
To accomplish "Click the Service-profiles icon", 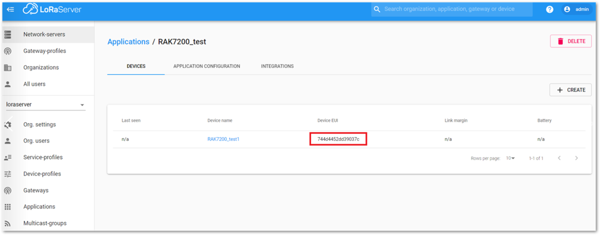I will [7, 157].
